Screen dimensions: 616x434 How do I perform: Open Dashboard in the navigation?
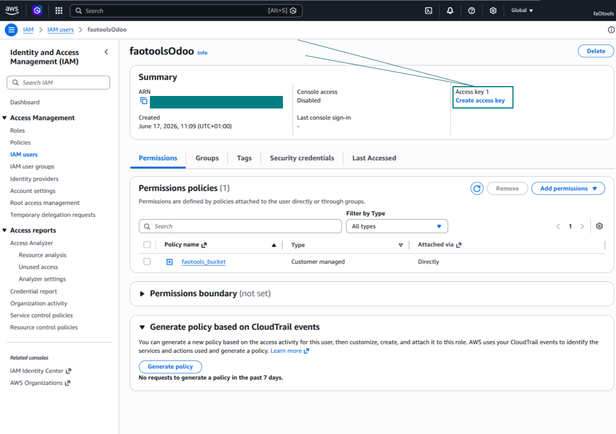pyautogui.click(x=25, y=102)
